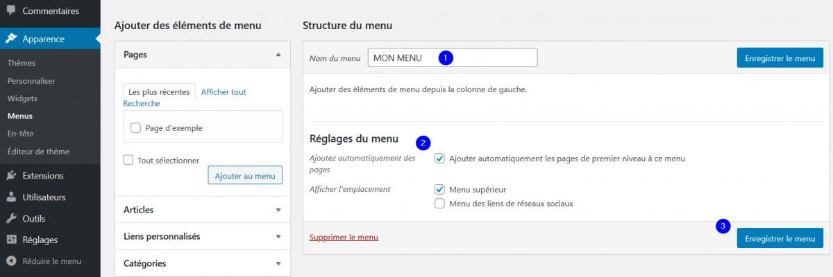
Task: Click the Ajouter au menu button
Action: tap(245, 176)
